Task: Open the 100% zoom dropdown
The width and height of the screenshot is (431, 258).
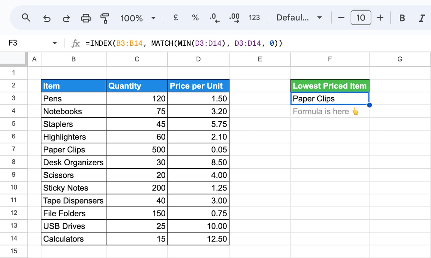Action: (x=138, y=18)
